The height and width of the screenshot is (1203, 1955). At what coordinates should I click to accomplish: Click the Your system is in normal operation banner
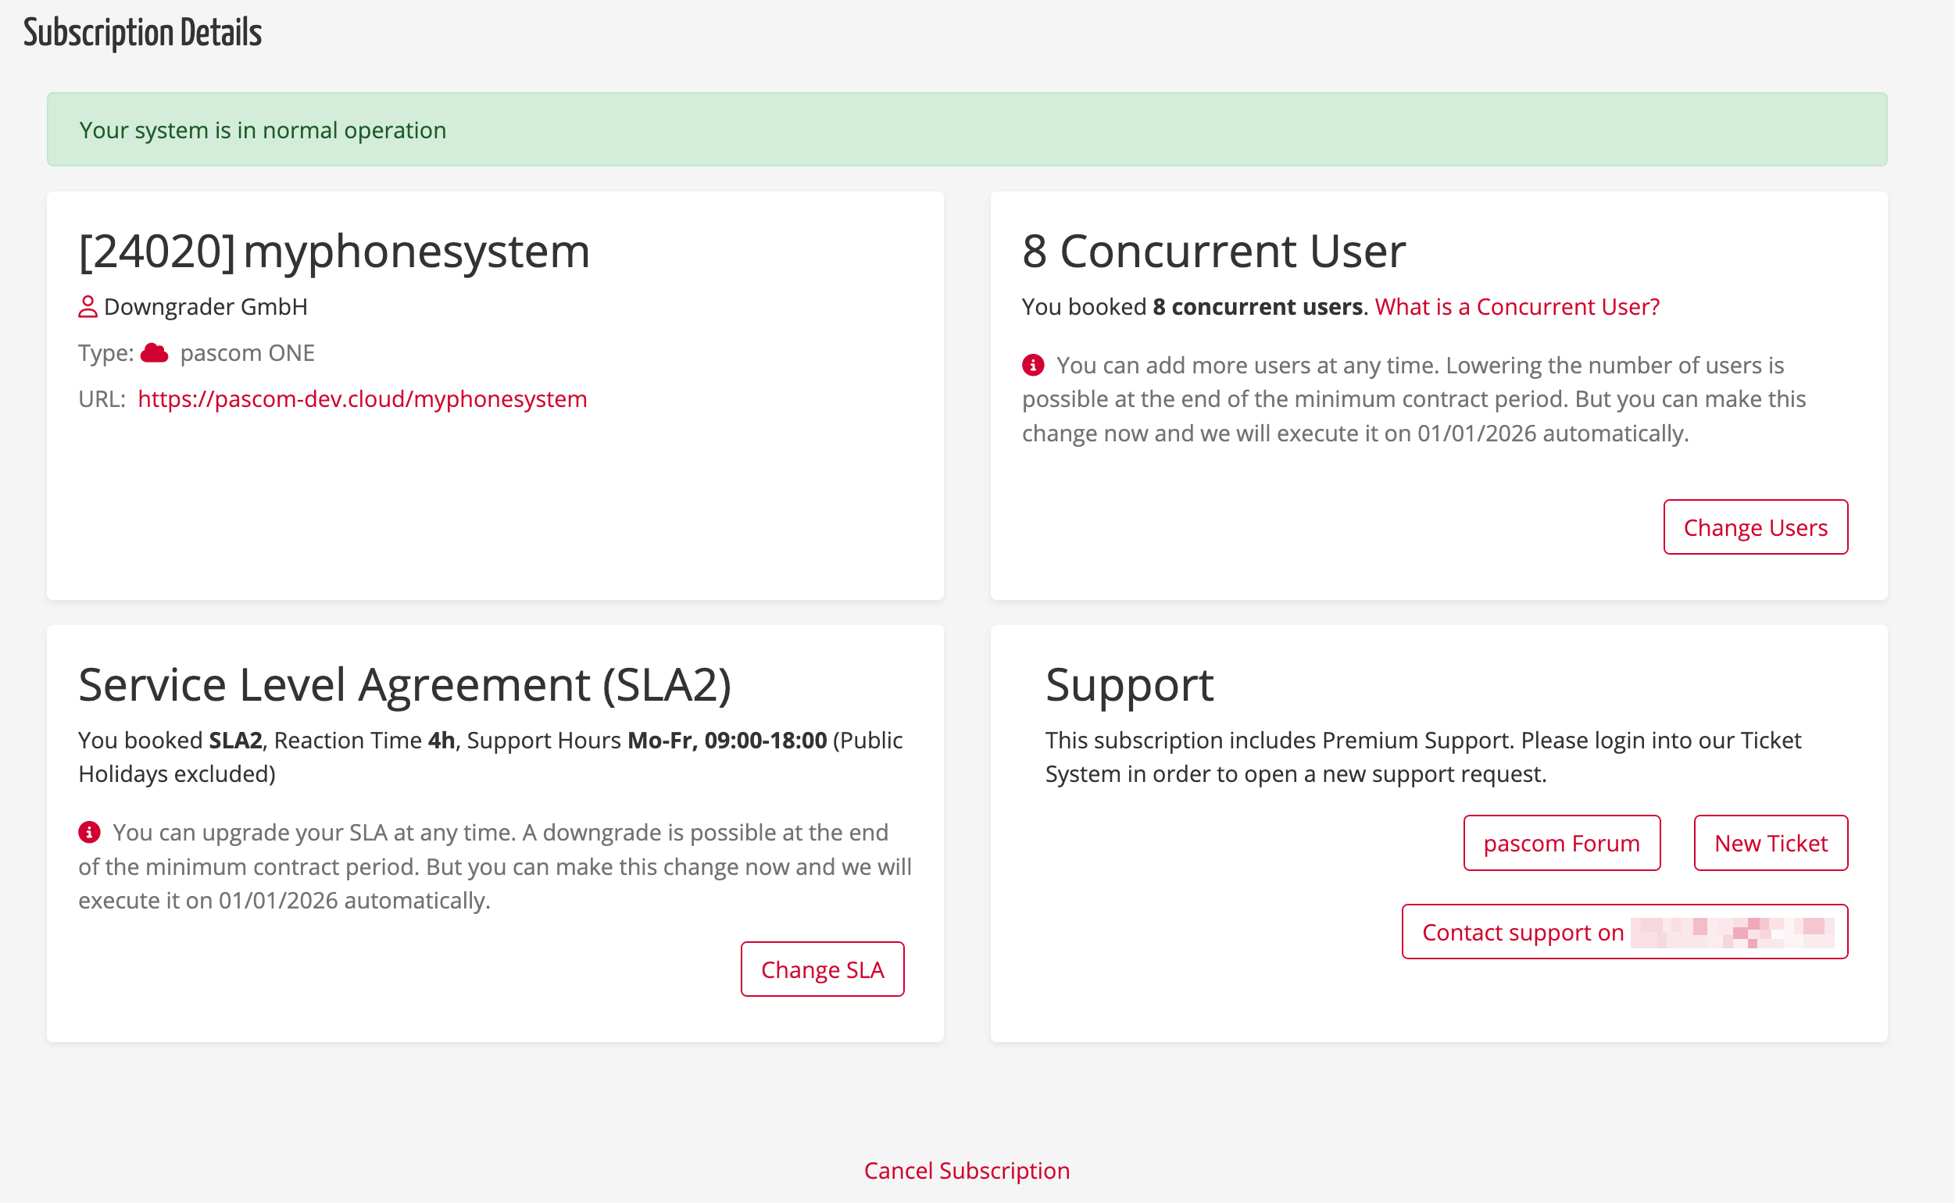[966, 130]
